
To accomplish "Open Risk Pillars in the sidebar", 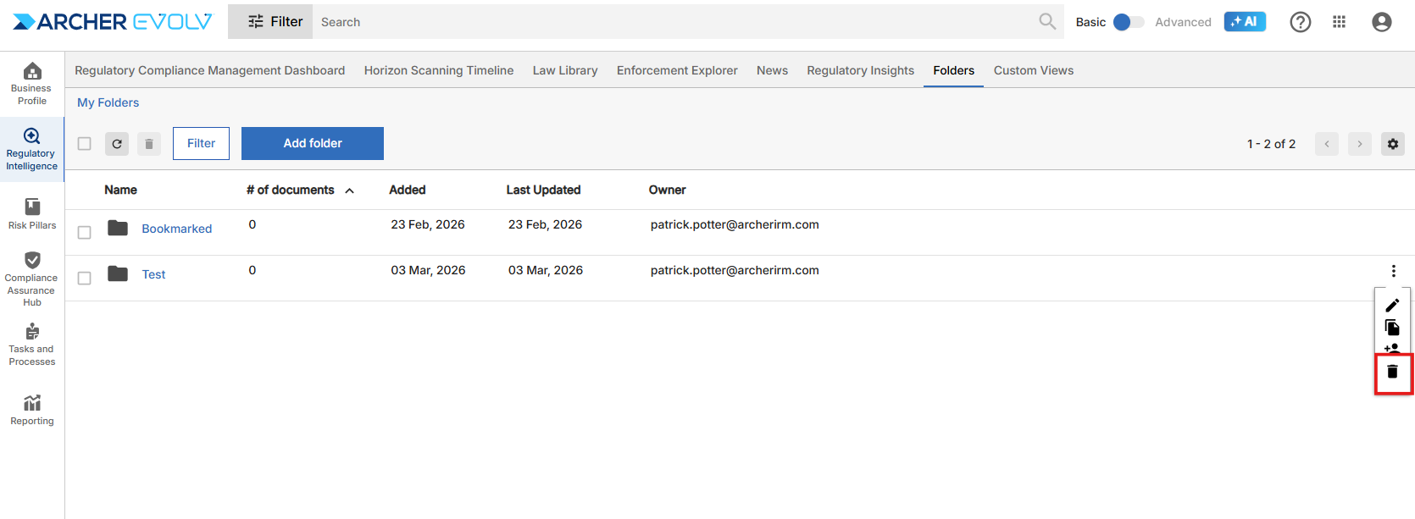I will click(32, 213).
